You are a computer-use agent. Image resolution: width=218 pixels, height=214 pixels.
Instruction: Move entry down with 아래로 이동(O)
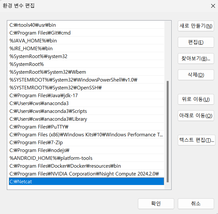pos(196,115)
